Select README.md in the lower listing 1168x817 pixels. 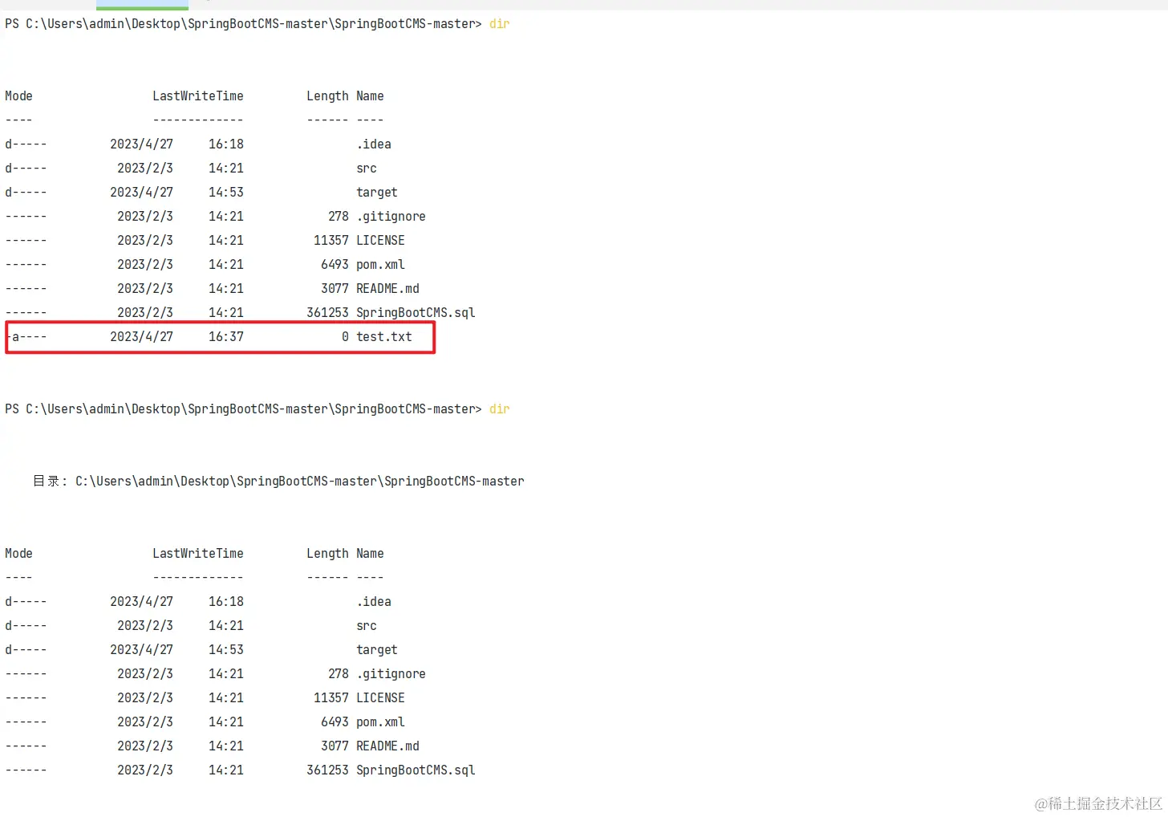[x=387, y=746]
